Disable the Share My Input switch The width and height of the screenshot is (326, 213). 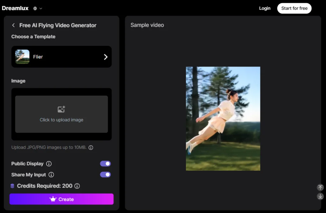point(105,174)
